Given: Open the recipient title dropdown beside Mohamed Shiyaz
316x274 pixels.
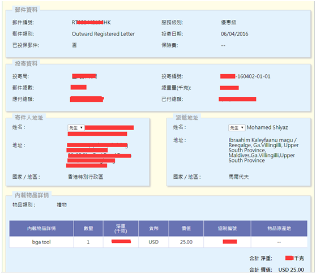Looking at the screenshot, I should coord(237,128).
